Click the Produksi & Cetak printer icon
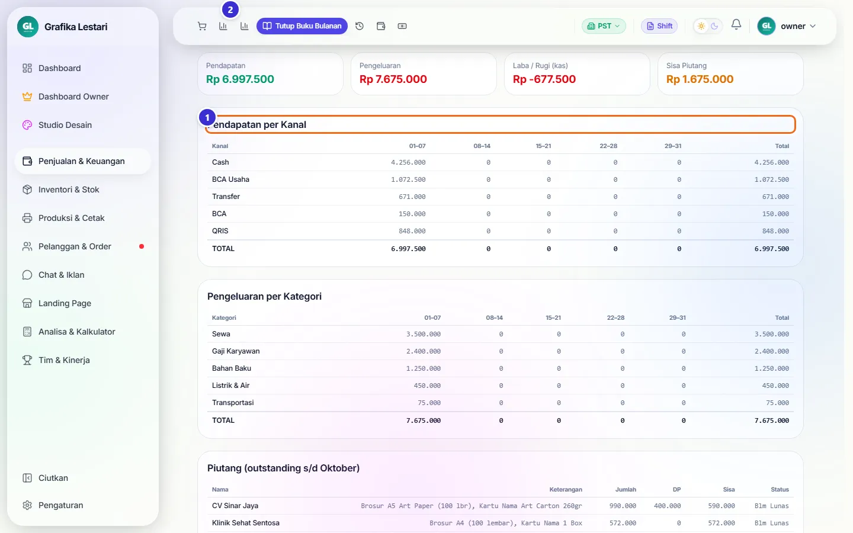Image resolution: width=853 pixels, height=533 pixels. coord(27,218)
